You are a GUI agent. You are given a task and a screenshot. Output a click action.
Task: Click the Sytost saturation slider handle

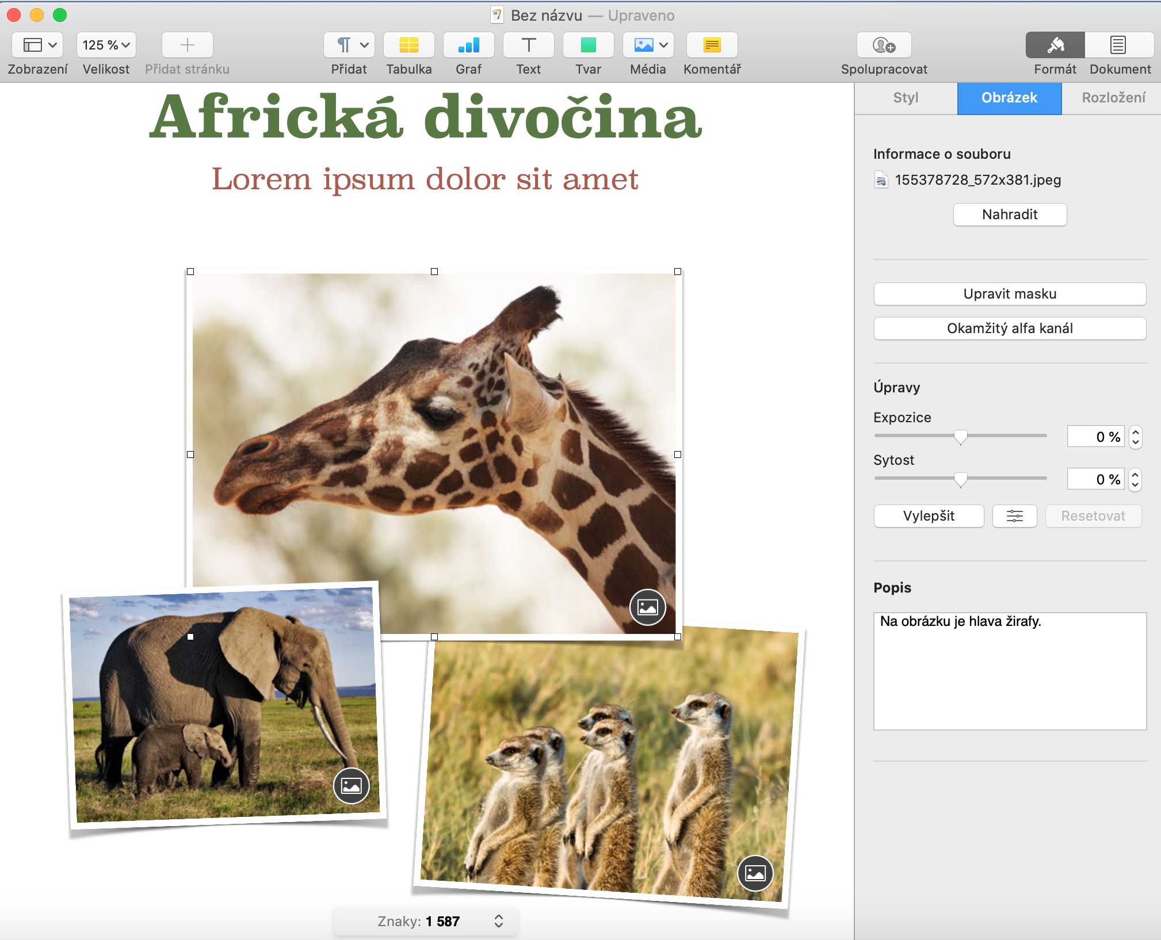pos(960,479)
